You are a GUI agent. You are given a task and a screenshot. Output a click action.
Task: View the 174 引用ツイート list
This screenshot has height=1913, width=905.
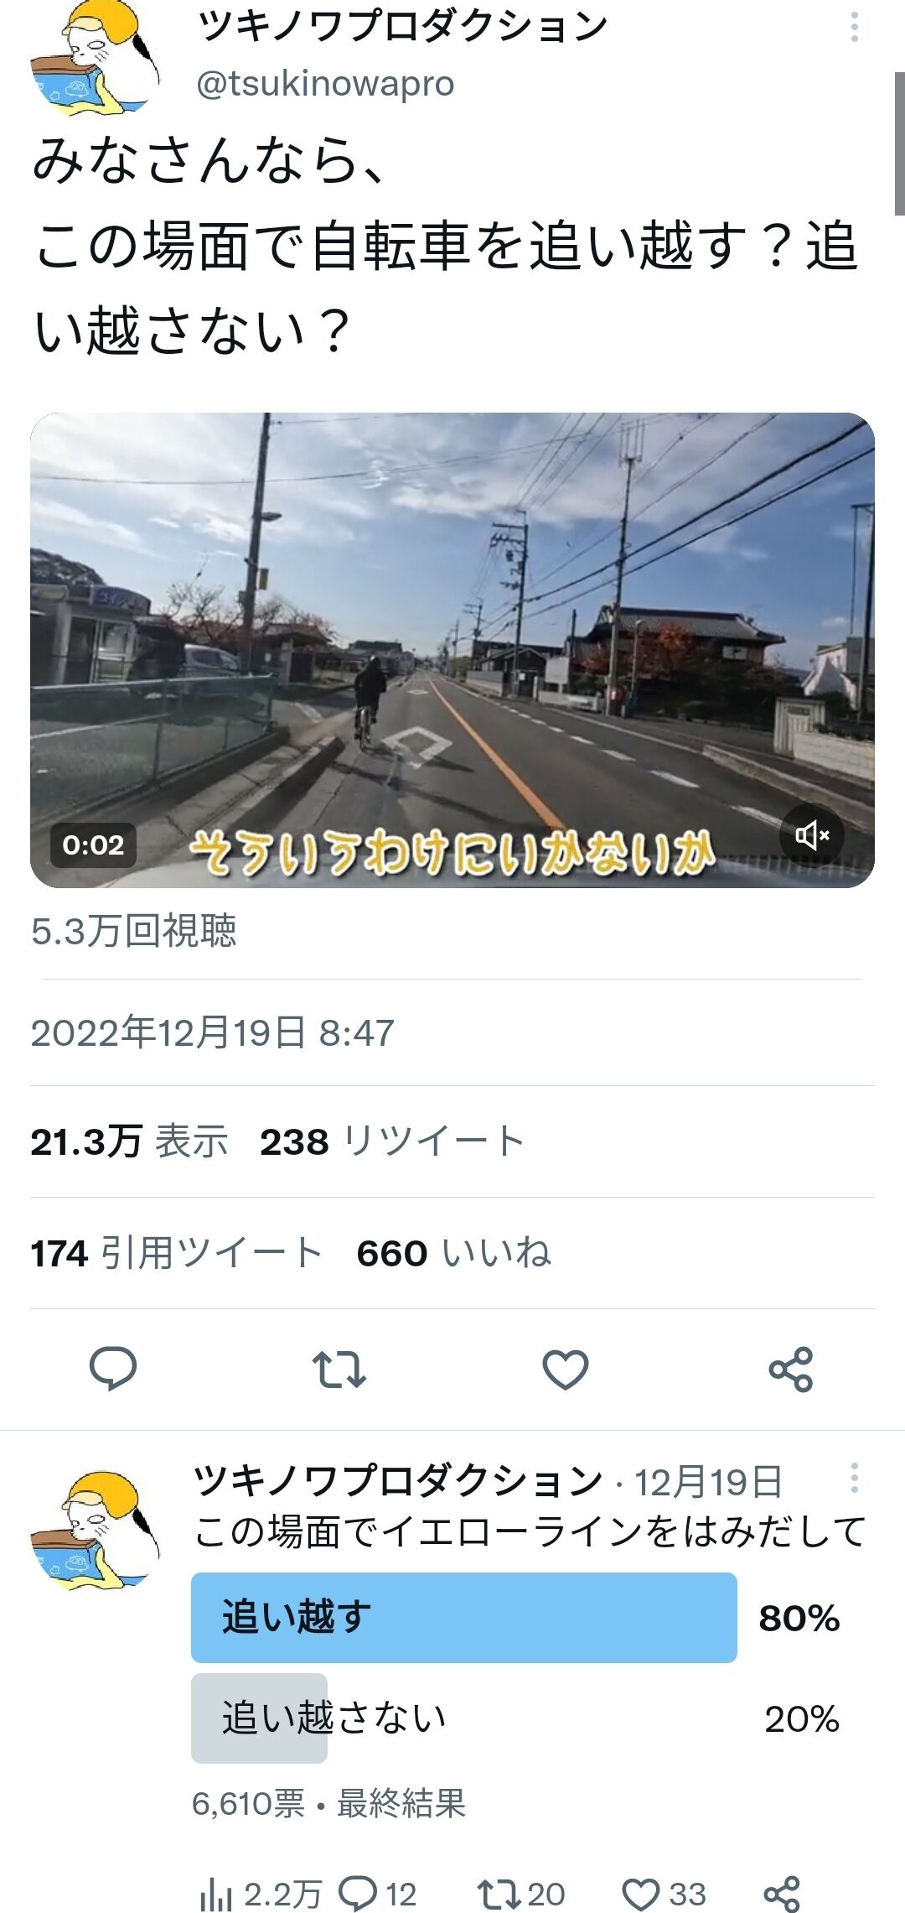[x=177, y=1253]
